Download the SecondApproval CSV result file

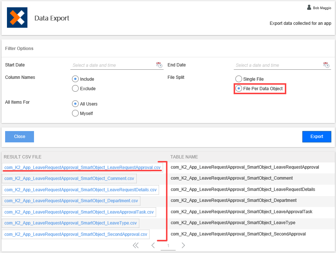point(75,234)
